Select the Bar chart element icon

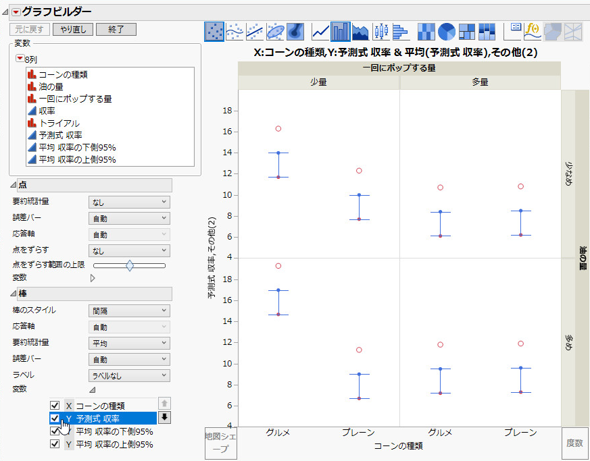click(x=341, y=31)
